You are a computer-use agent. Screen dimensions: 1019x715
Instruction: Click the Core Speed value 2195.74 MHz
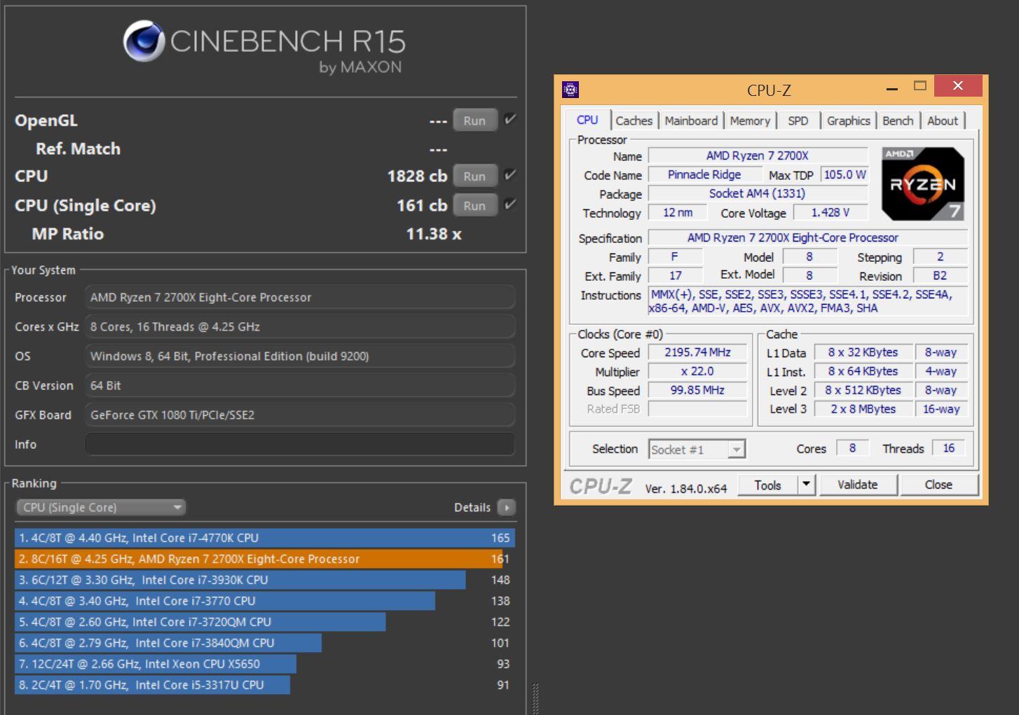(x=697, y=352)
